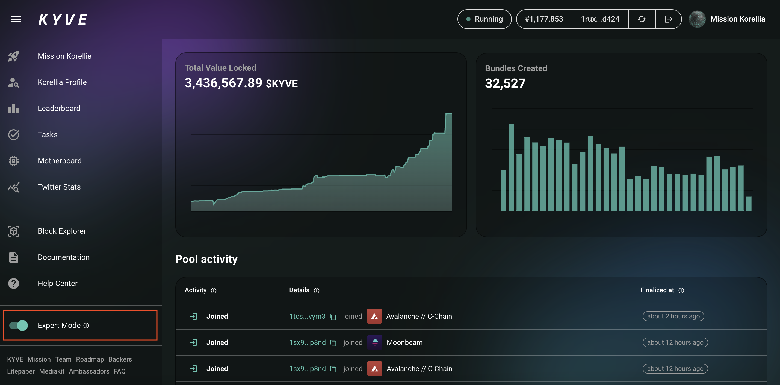Click the 1sx9...p8nd address in Moonbeam row
The height and width of the screenshot is (385, 780).
tap(307, 342)
